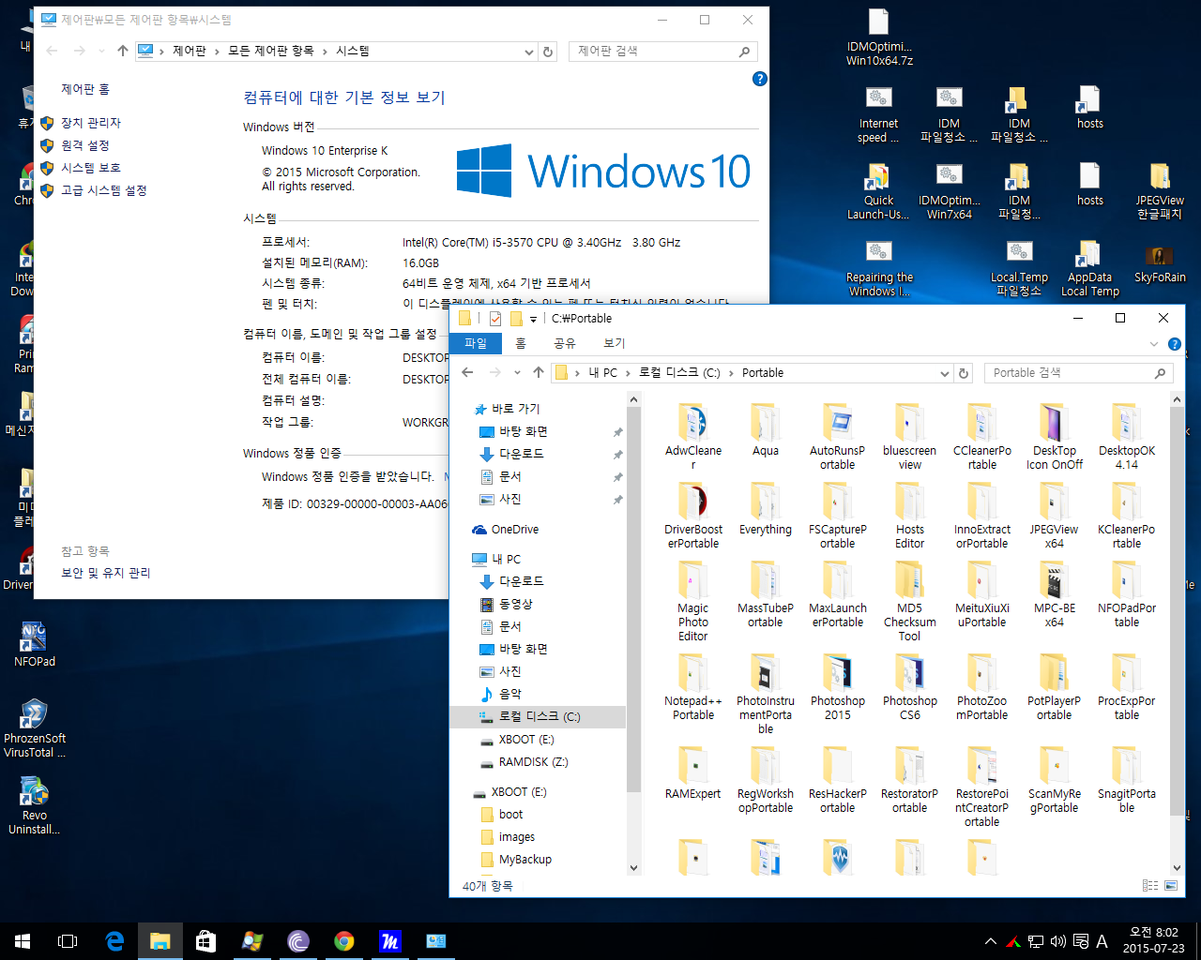Select the JPEGView 한글패치 desktop folder

pyautogui.click(x=1160, y=192)
